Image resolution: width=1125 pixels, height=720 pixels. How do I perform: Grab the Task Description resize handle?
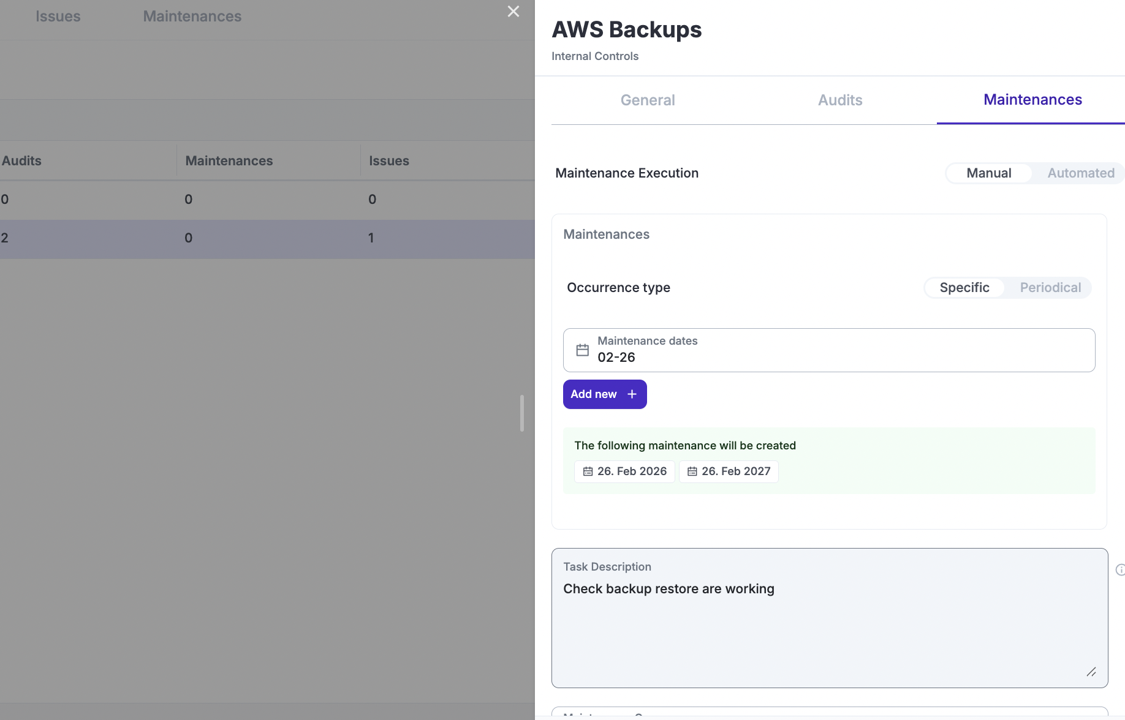tap(1091, 672)
